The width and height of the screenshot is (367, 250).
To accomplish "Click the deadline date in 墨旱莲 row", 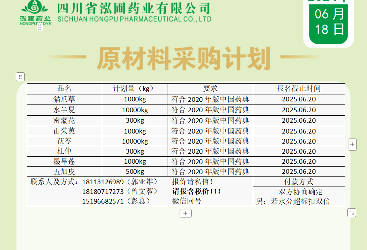I will point(299,161).
